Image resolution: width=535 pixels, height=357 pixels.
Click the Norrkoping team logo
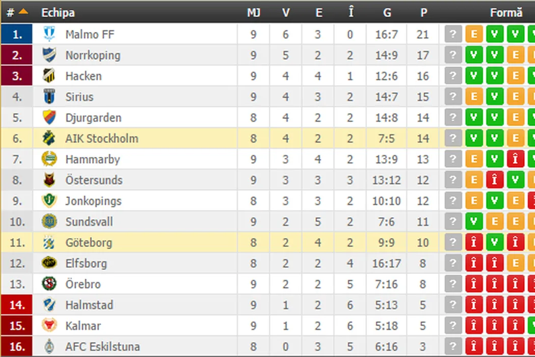tap(49, 55)
